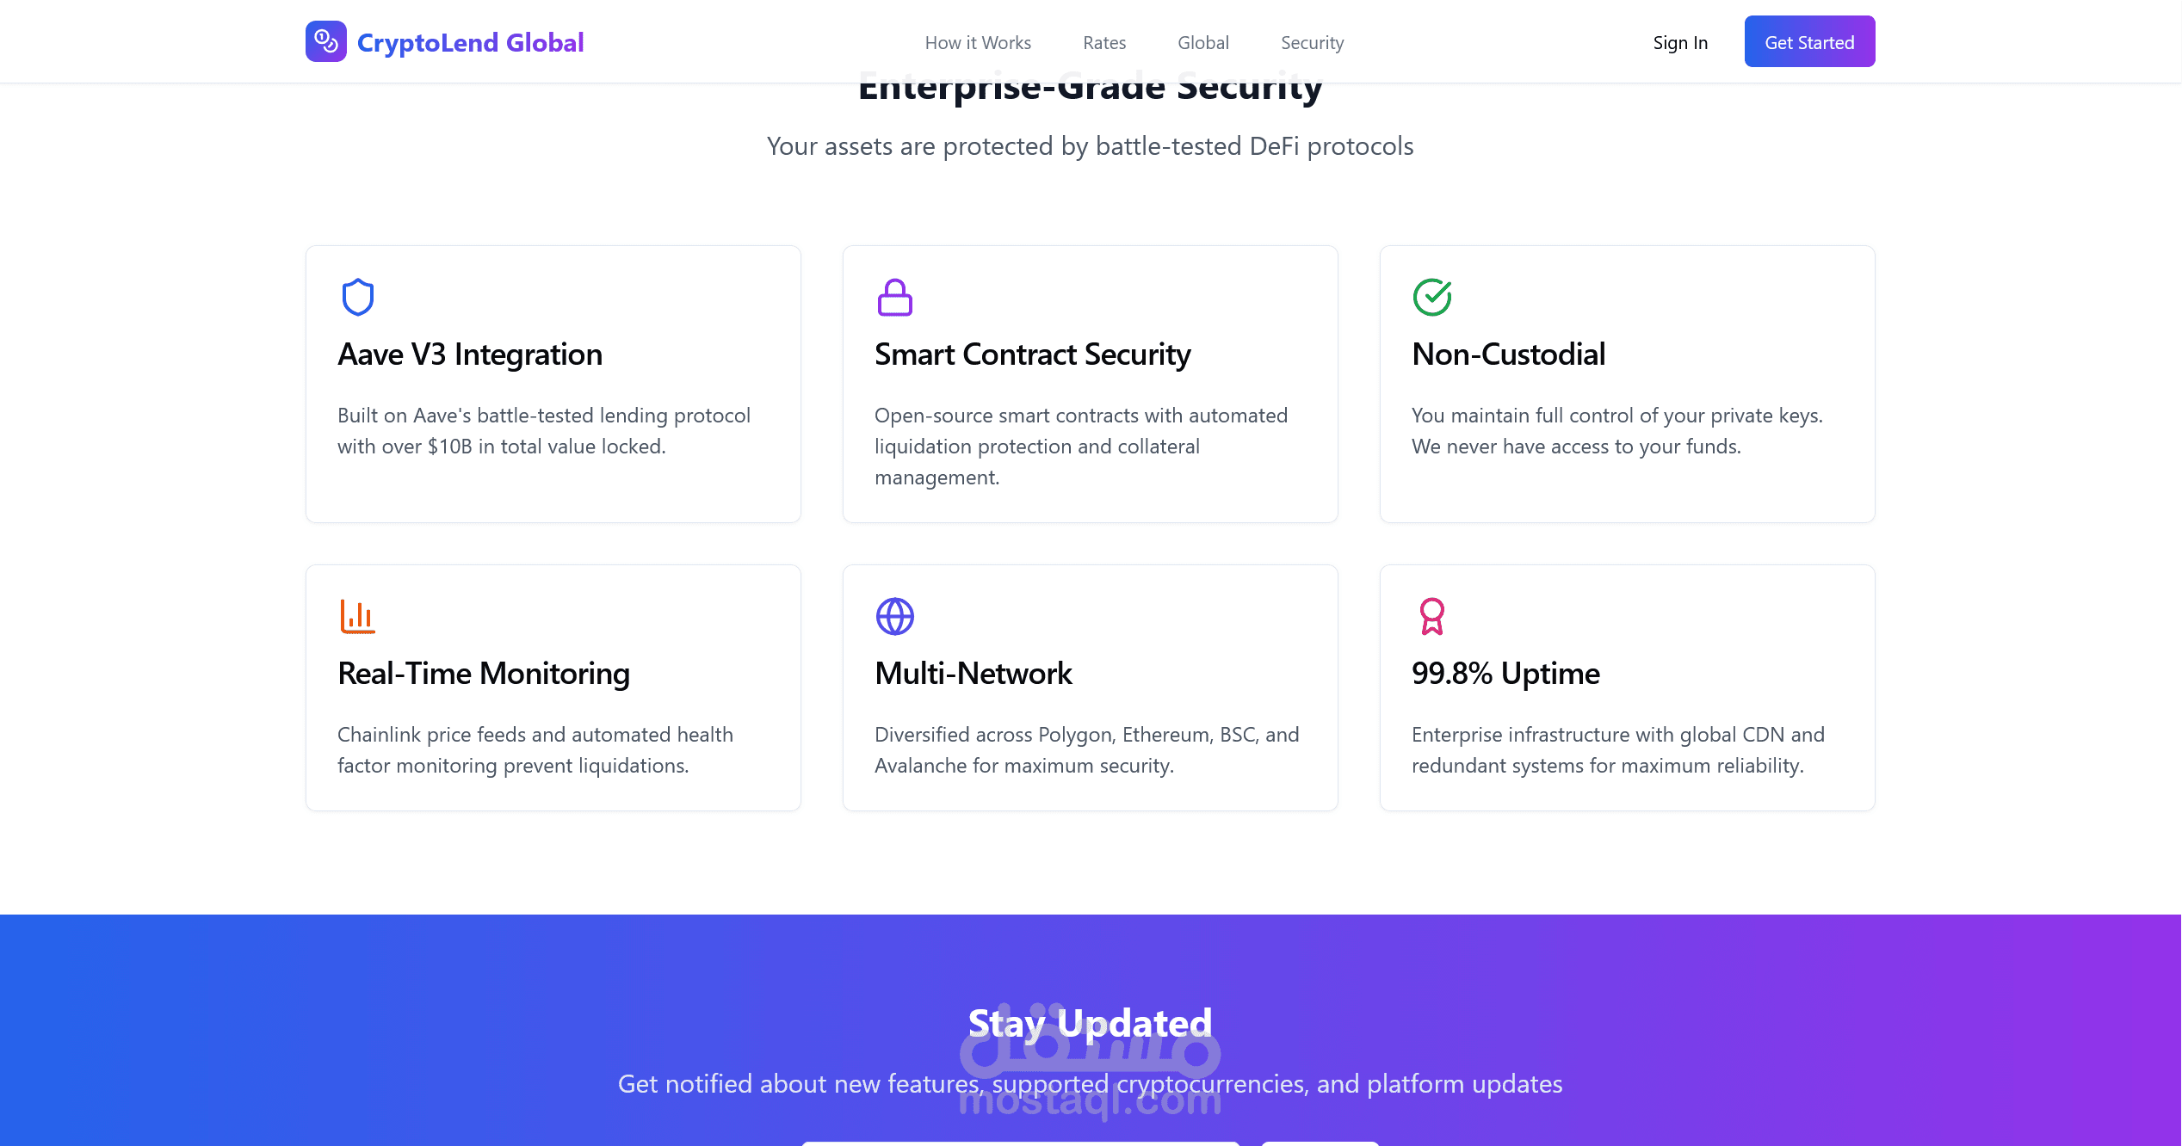The image size is (2182, 1146).
Task: Select the Global navigation item
Action: coord(1203,42)
